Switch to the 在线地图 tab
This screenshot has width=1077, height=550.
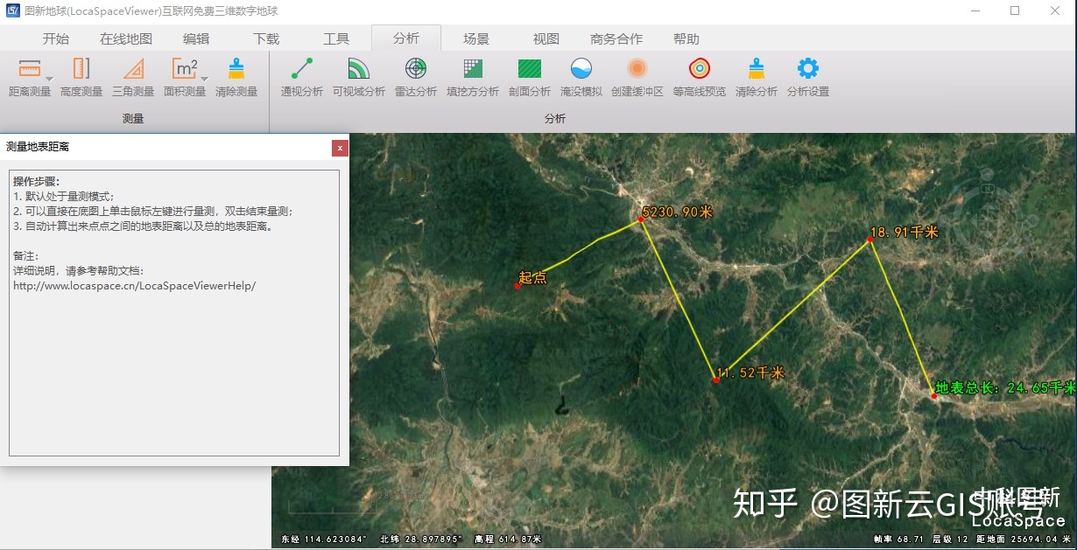(x=126, y=38)
